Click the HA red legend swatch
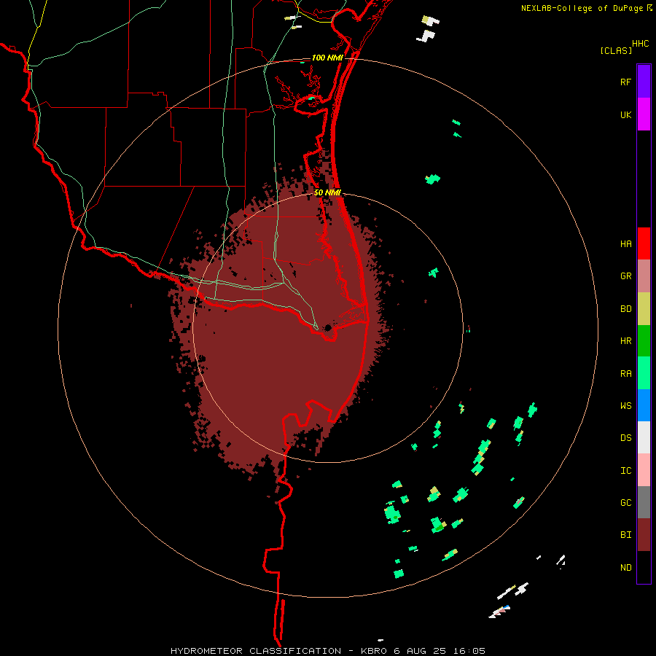The width and height of the screenshot is (656, 656). coord(644,243)
